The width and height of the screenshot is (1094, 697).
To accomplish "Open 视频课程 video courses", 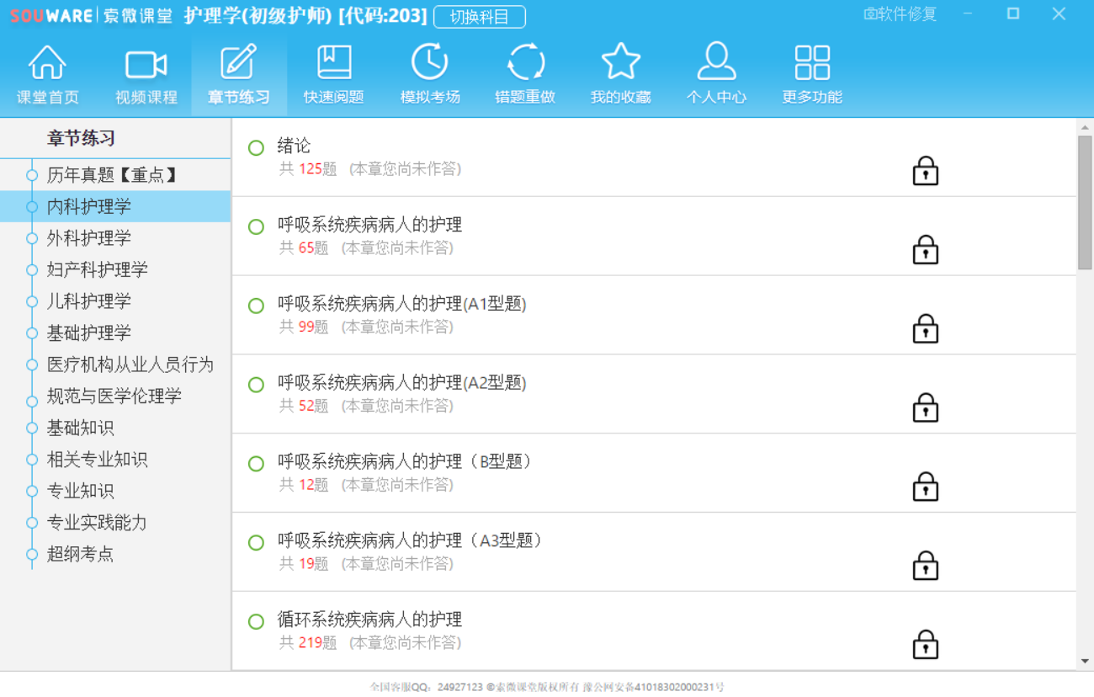I will pyautogui.click(x=146, y=74).
